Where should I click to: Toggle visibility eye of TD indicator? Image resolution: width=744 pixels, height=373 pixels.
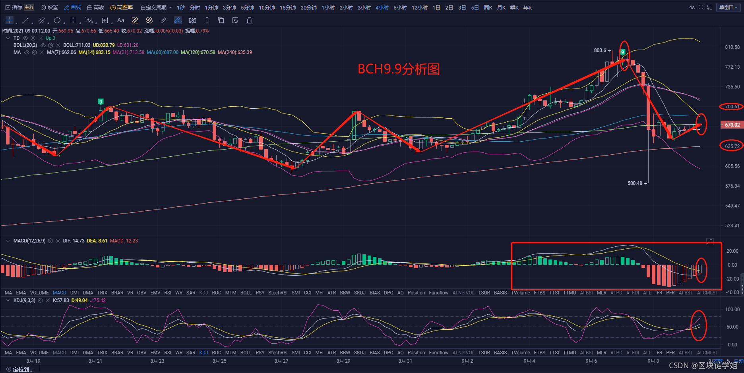(x=25, y=38)
